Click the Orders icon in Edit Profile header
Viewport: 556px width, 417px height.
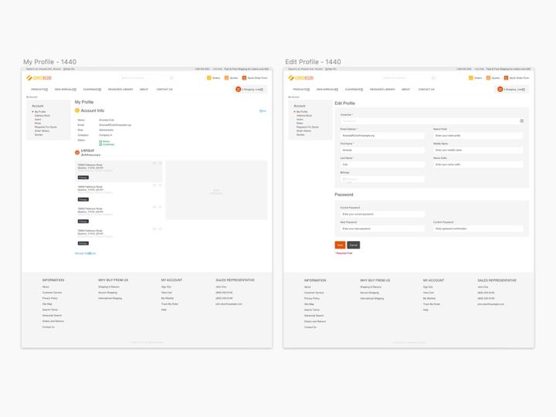[470, 78]
